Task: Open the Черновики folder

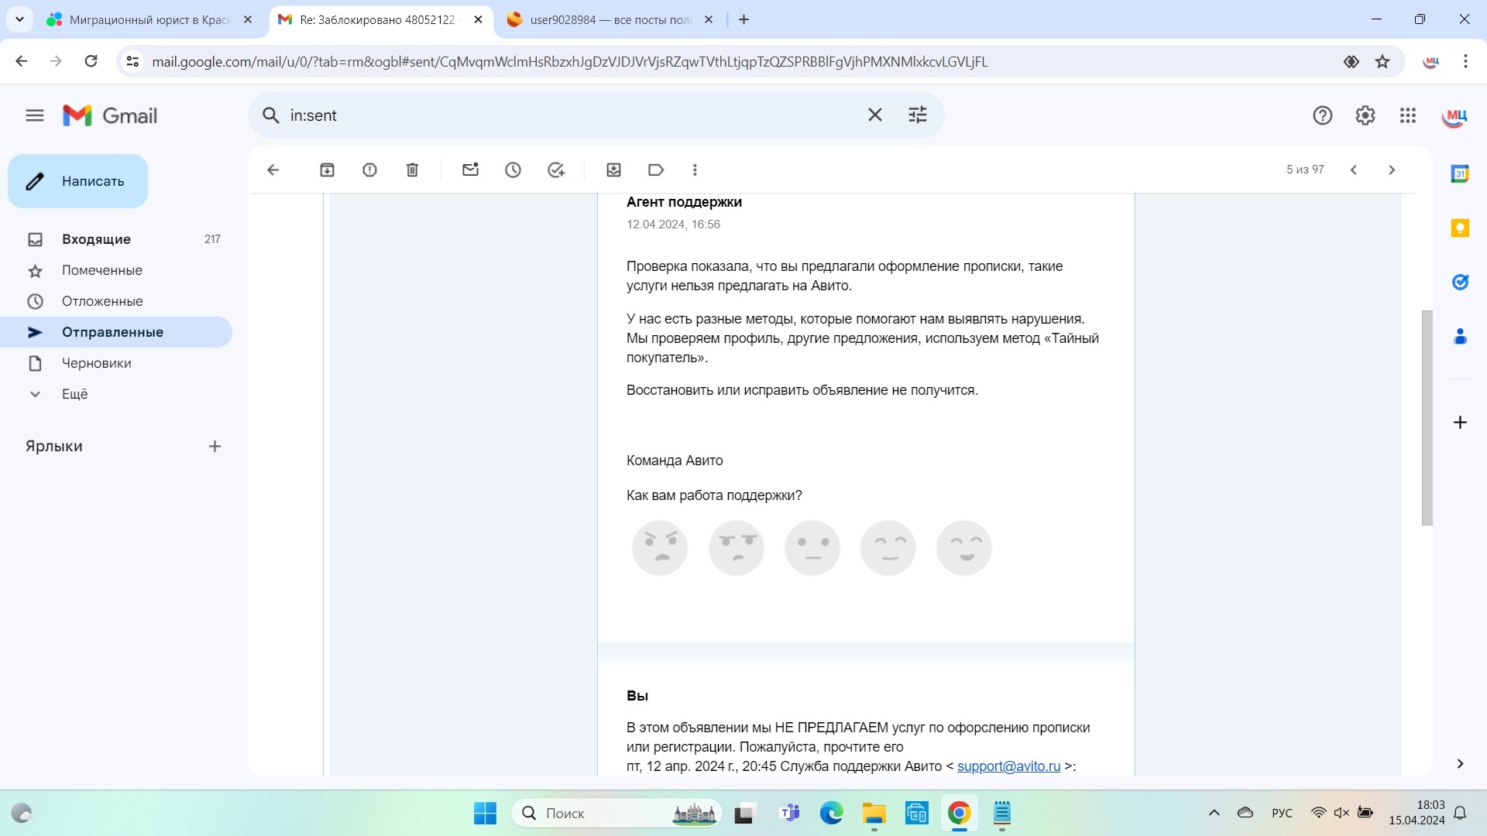Action: point(116,363)
